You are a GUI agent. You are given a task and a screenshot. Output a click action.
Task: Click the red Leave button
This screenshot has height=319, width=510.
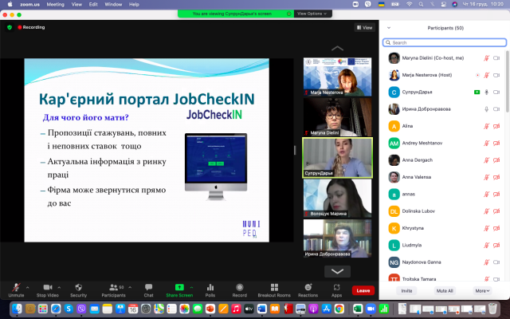[363, 290]
